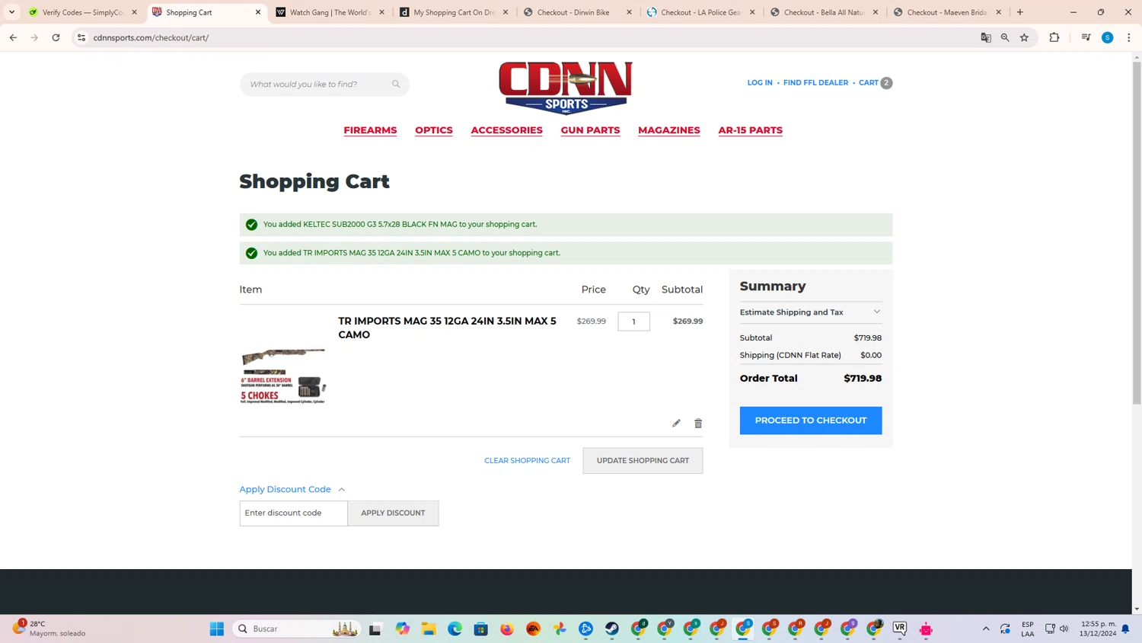Click APPLY DISCOUNT button
The image size is (1142, 643).
(393, 513)
